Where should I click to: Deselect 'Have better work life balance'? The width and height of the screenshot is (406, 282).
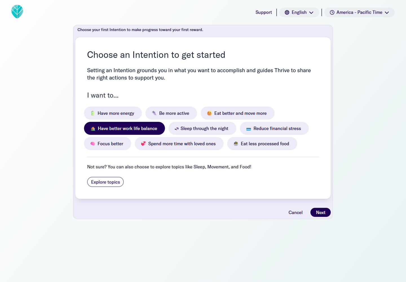(124, 128)
